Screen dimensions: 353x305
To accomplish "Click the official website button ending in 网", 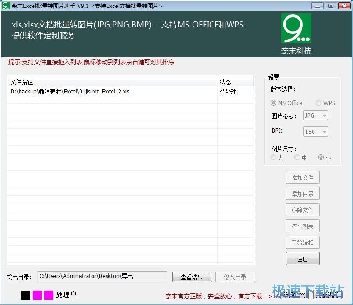I will [294, 294].
